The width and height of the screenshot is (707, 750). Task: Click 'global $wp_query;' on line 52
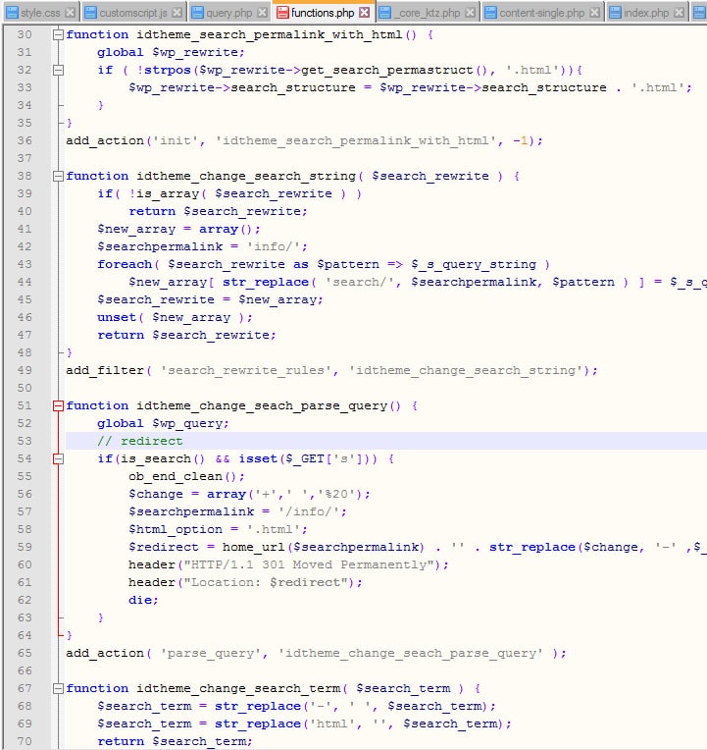[163, 424]
